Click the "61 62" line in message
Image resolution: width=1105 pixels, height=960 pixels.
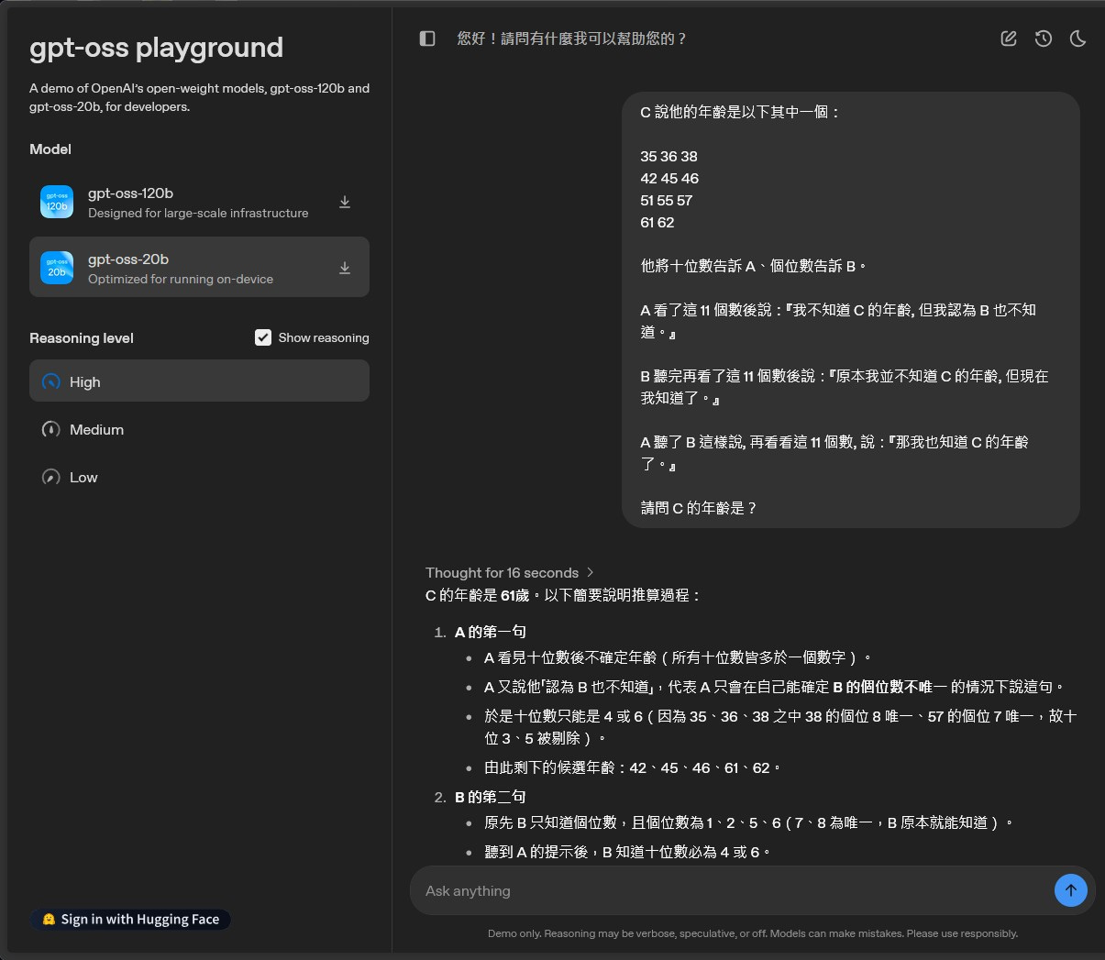(657, 222)
